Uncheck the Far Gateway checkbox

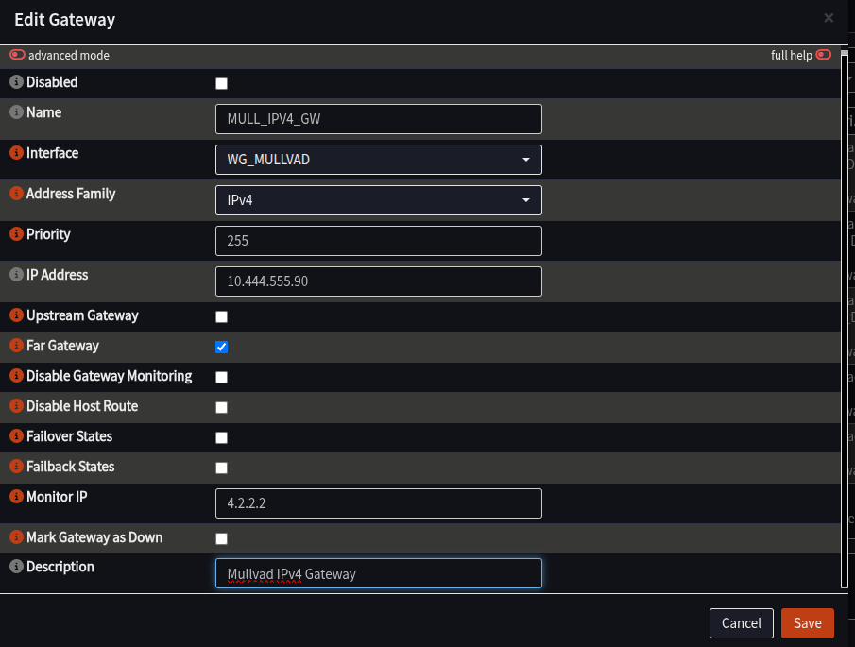221,347
